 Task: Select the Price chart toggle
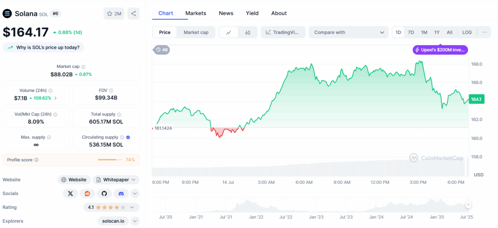[x=165, y=32]
